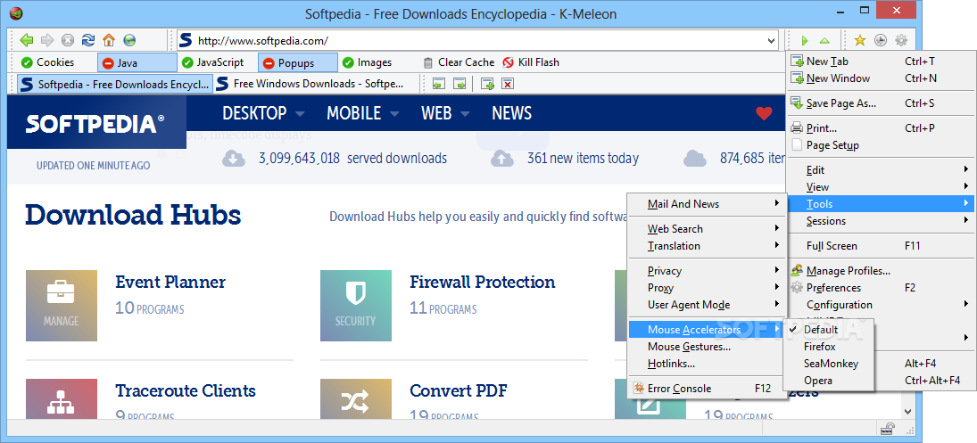Expand the WEB navigation dropdown
The height and width of the screenshot is (443, 977).
click(465, 114)
